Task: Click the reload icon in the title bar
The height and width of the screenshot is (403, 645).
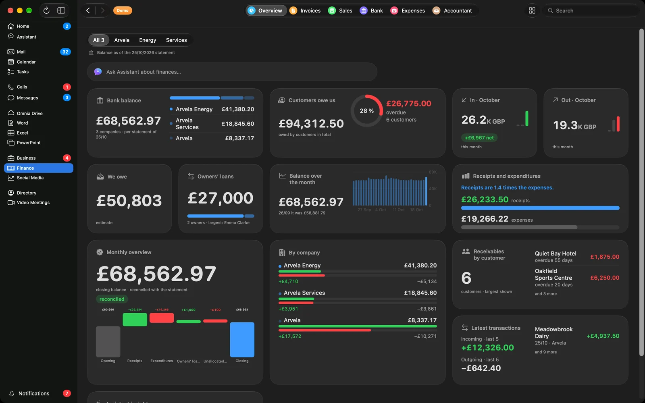Action: point(46,10)
